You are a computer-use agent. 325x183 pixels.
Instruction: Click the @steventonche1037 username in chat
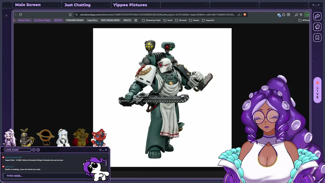point(13,158)
